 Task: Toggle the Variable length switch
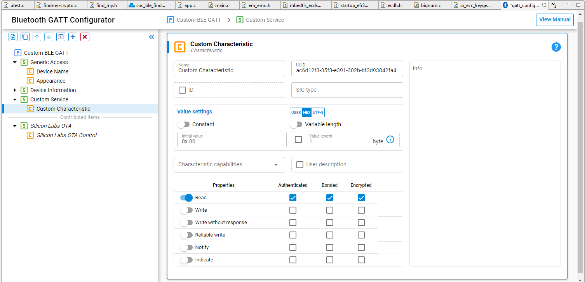click(297, 124)
